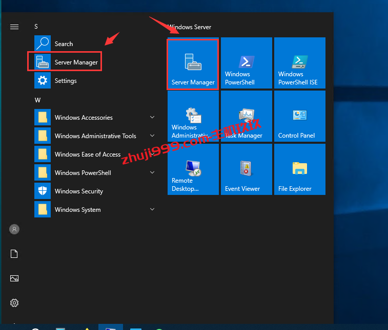This screenshot has height=330, width=388.
Task: Click the Windows Ease of Access label
Action: (88, 155)
